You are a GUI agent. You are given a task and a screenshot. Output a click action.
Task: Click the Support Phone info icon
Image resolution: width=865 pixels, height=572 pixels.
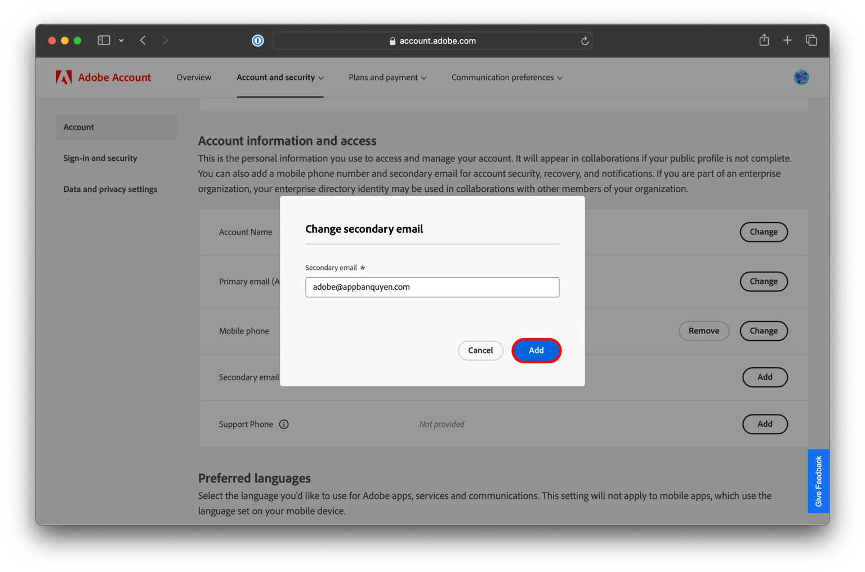coord(284,424)
